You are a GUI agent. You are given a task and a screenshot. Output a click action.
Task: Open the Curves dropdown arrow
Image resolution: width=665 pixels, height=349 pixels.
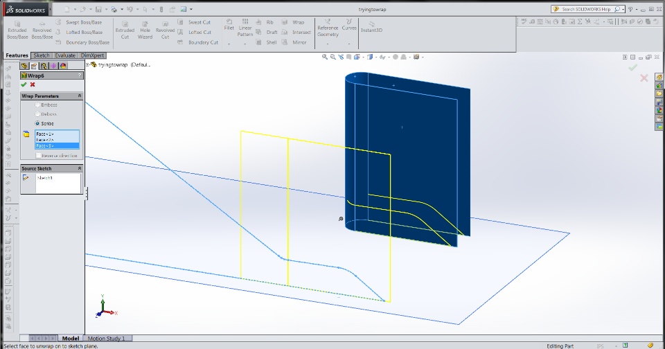pyautogui.click(x=349, y=44)
